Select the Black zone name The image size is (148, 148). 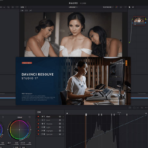pos(48,117)
